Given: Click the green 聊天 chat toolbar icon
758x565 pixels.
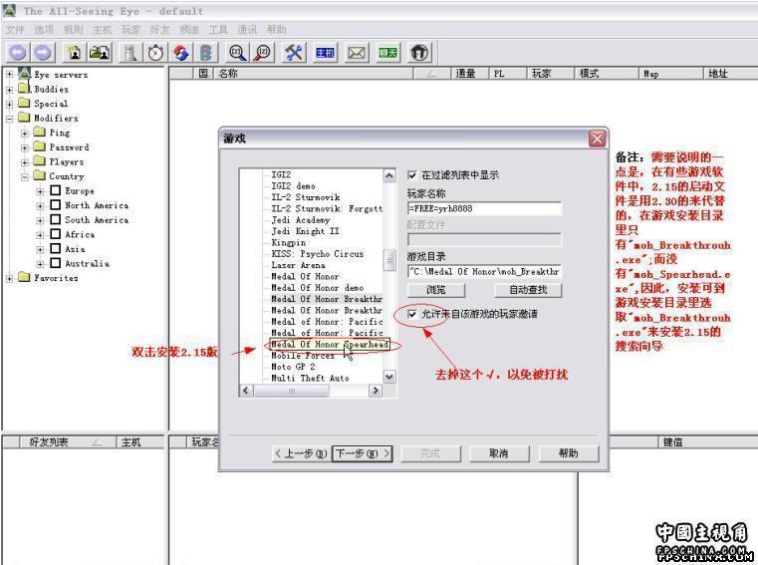Looking at the screenshot, I should [387, 52].
